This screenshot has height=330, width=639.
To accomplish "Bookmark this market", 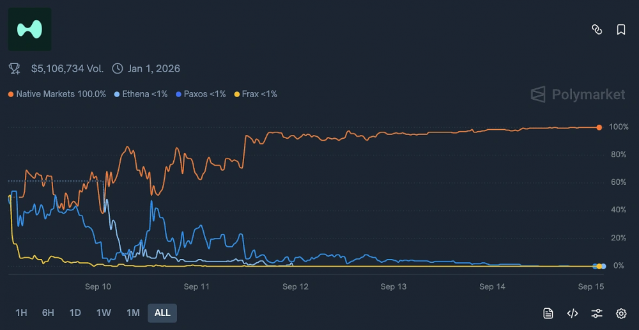I will (620, 29).
